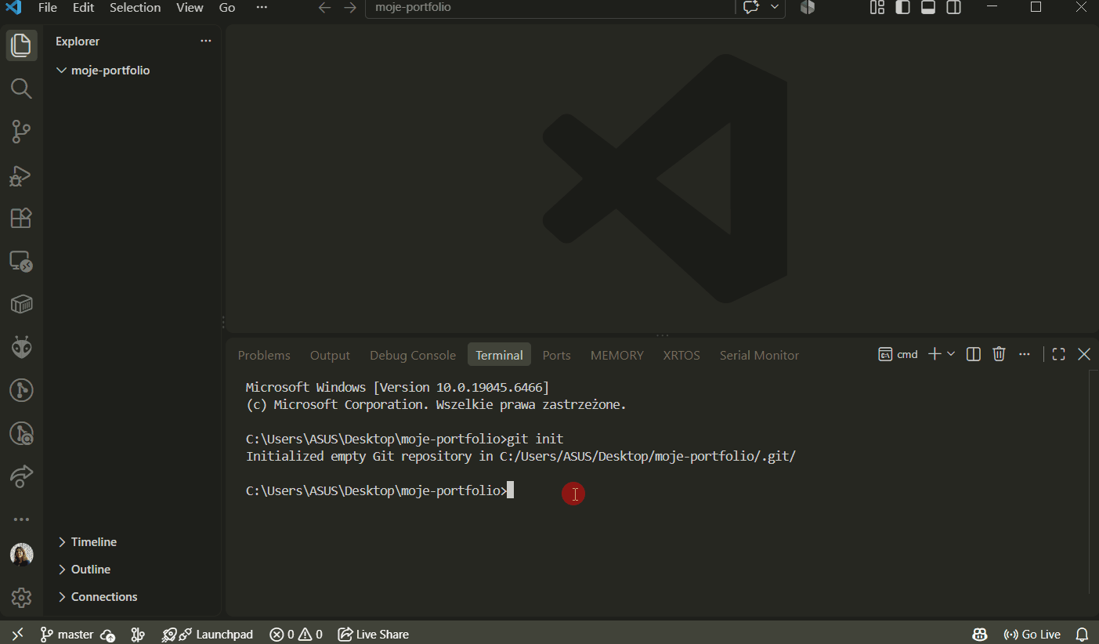Image resolution: width=1099 pixels, height=644 pixels.
Task: Show additional views with the activity bar ellipsis
Action: click(21, 519)
